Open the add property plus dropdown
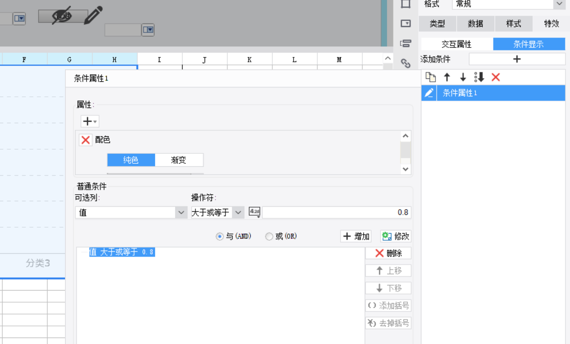Viewport: 570px width, 344px height. (x=89, y=121)
